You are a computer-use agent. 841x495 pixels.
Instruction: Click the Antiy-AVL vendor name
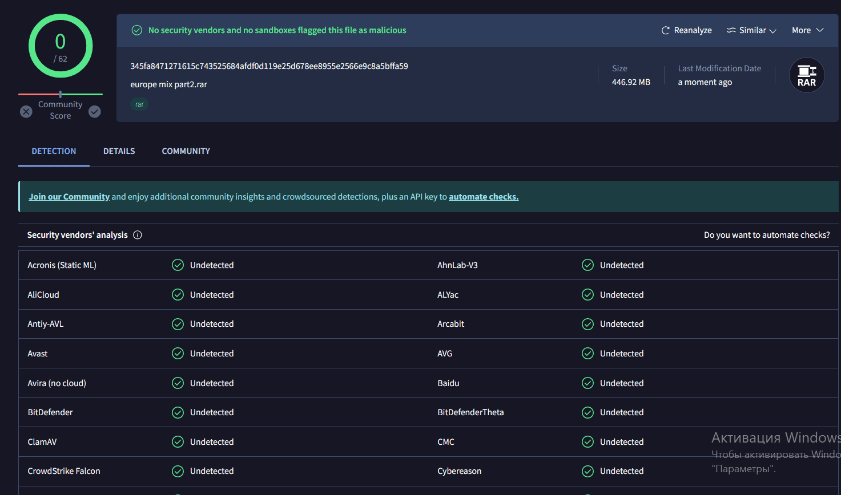tap(45, 324)
